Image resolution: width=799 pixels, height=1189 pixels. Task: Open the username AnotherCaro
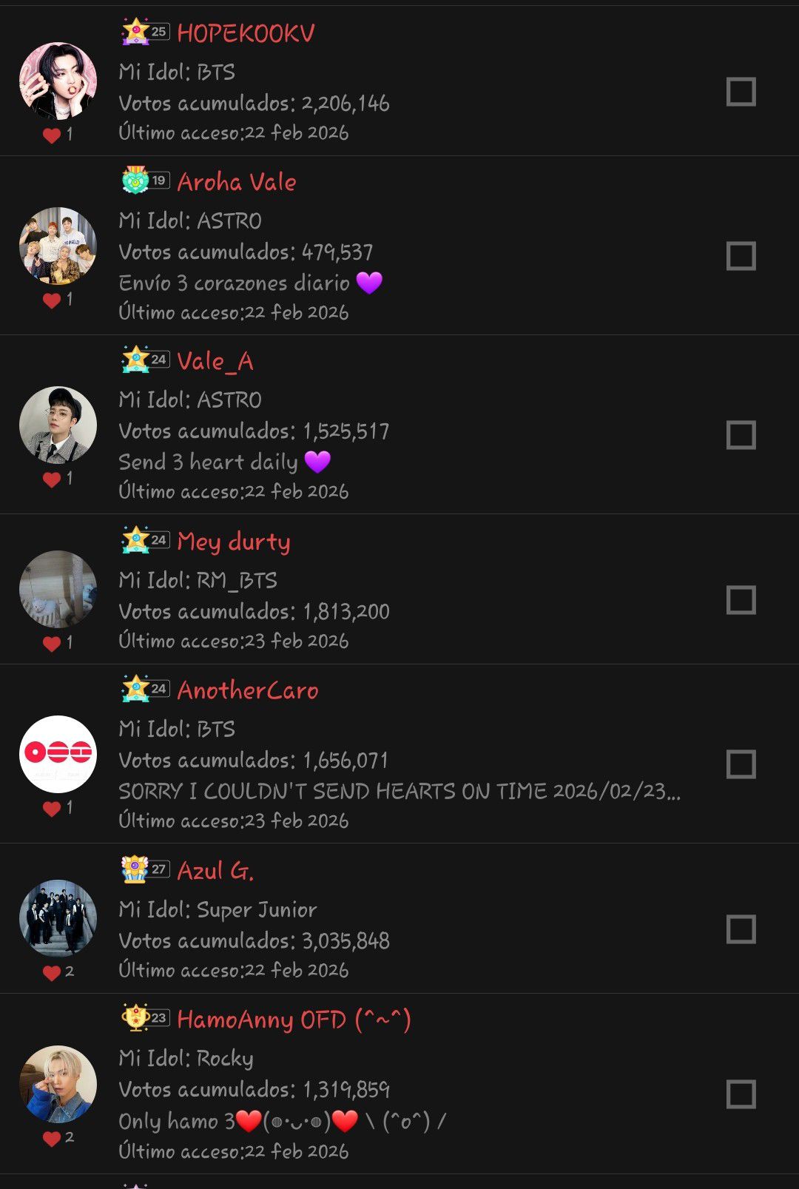coord(248,690)
